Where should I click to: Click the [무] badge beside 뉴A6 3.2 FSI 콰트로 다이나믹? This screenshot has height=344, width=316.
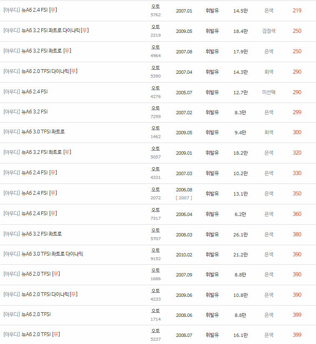pos(85,31)
